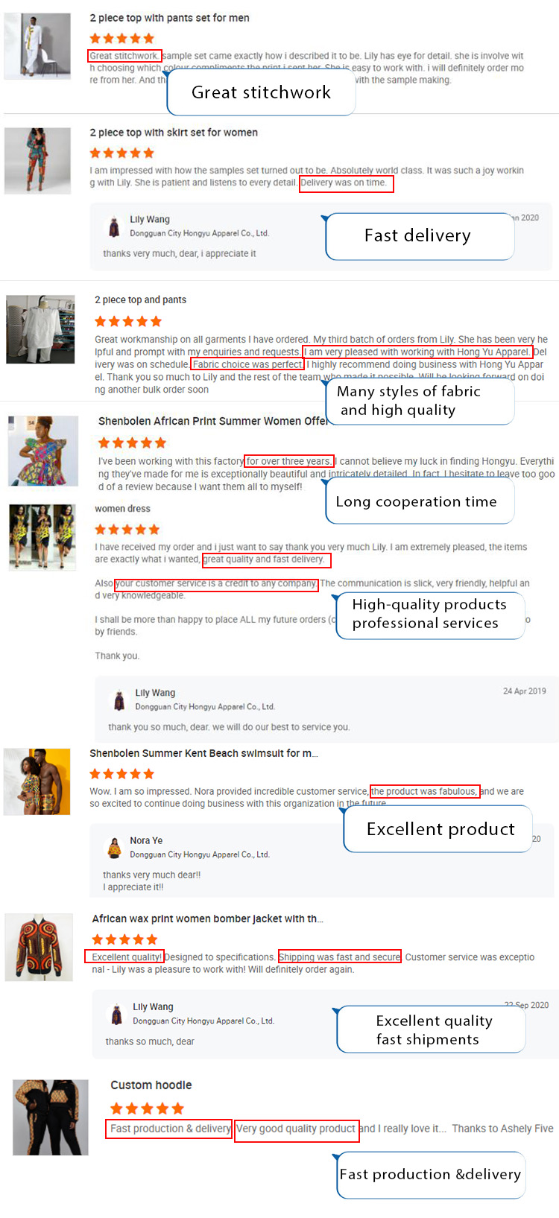Click the 'Long cooperation time' callout label

point(417,501)
